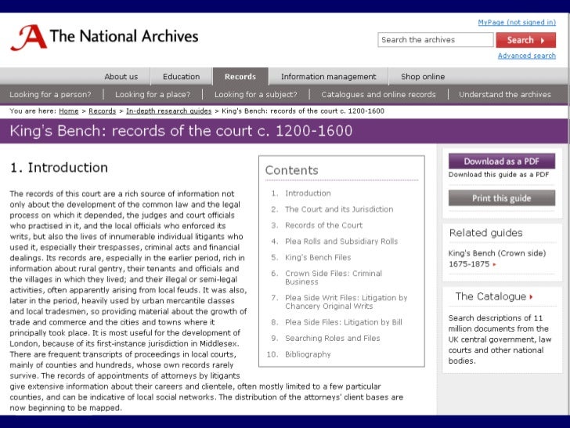Open MyPage (not signed in) link
Screen dimensions: 570x428
click(x=517, y=22)
